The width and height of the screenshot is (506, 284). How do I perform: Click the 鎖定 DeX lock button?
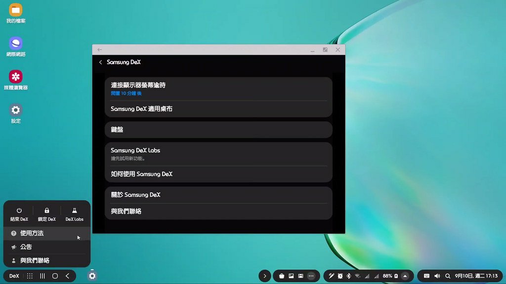[47, 214]
